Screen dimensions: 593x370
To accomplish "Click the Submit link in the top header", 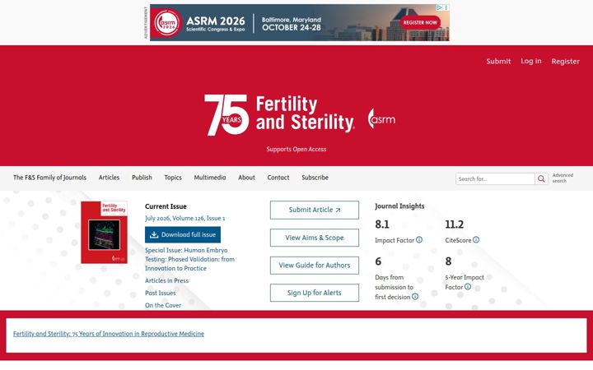I will pyautogui.click(x=498, y=61).
